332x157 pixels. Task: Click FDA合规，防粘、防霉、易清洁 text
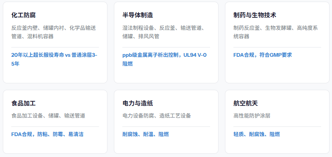coord(47,134)
